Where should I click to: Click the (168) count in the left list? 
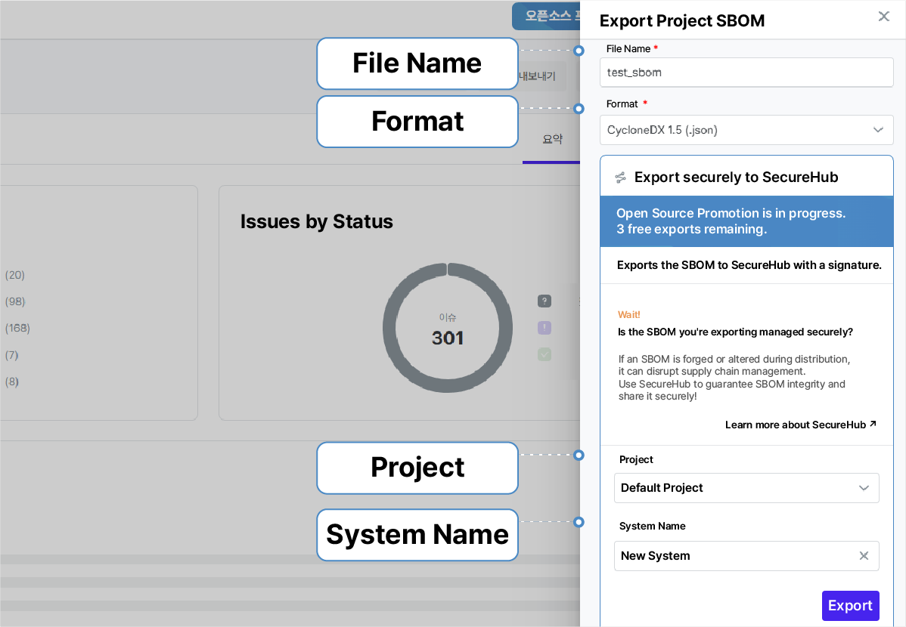(17, 329)
